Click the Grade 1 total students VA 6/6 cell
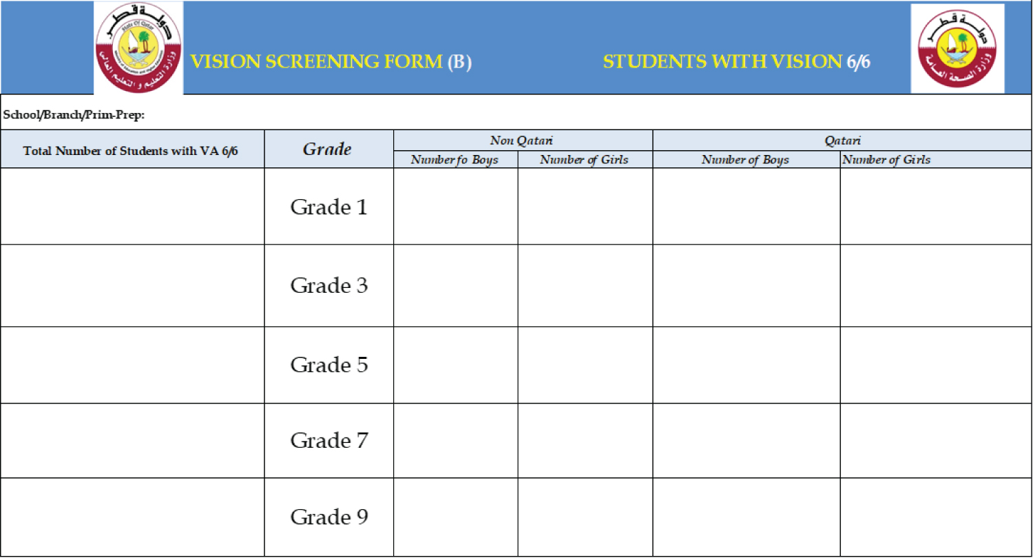1033x558 pixels. (x=132, y=207)
